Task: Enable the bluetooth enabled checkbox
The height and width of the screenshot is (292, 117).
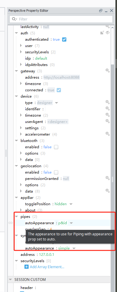Action: pos(56,147)
